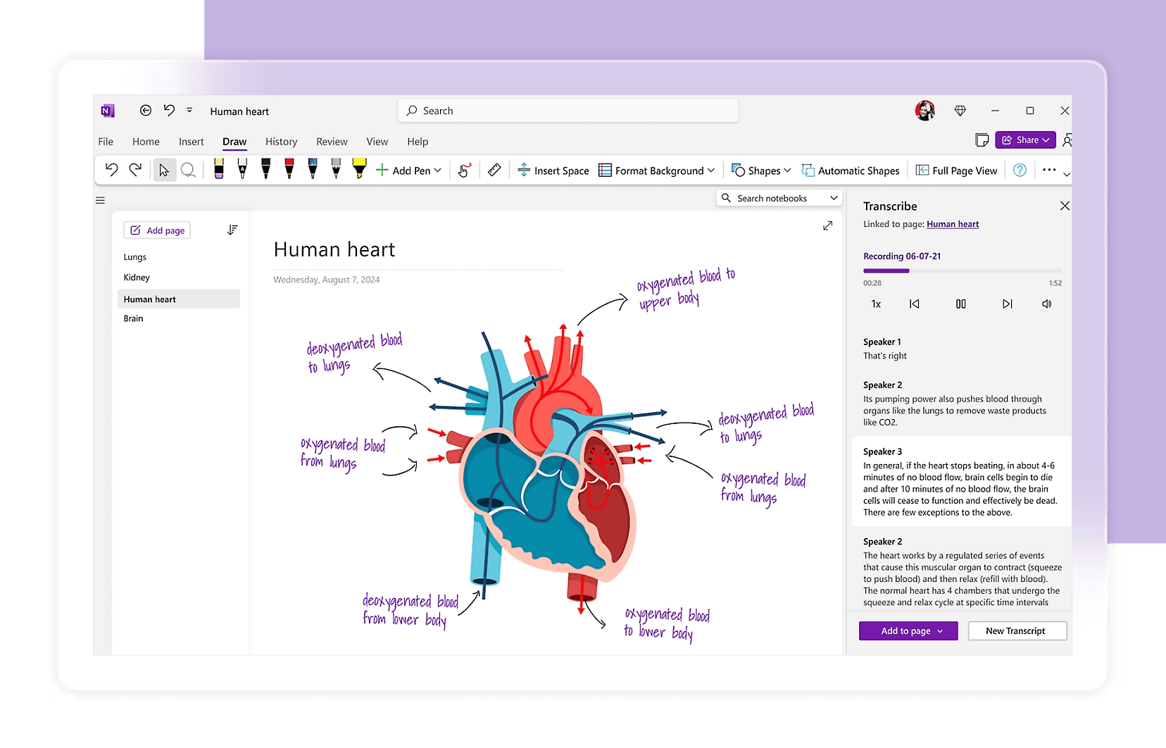Change the 1x playback speed
Viewport: 1166px width, 748px height.
[x=876, y=304]
